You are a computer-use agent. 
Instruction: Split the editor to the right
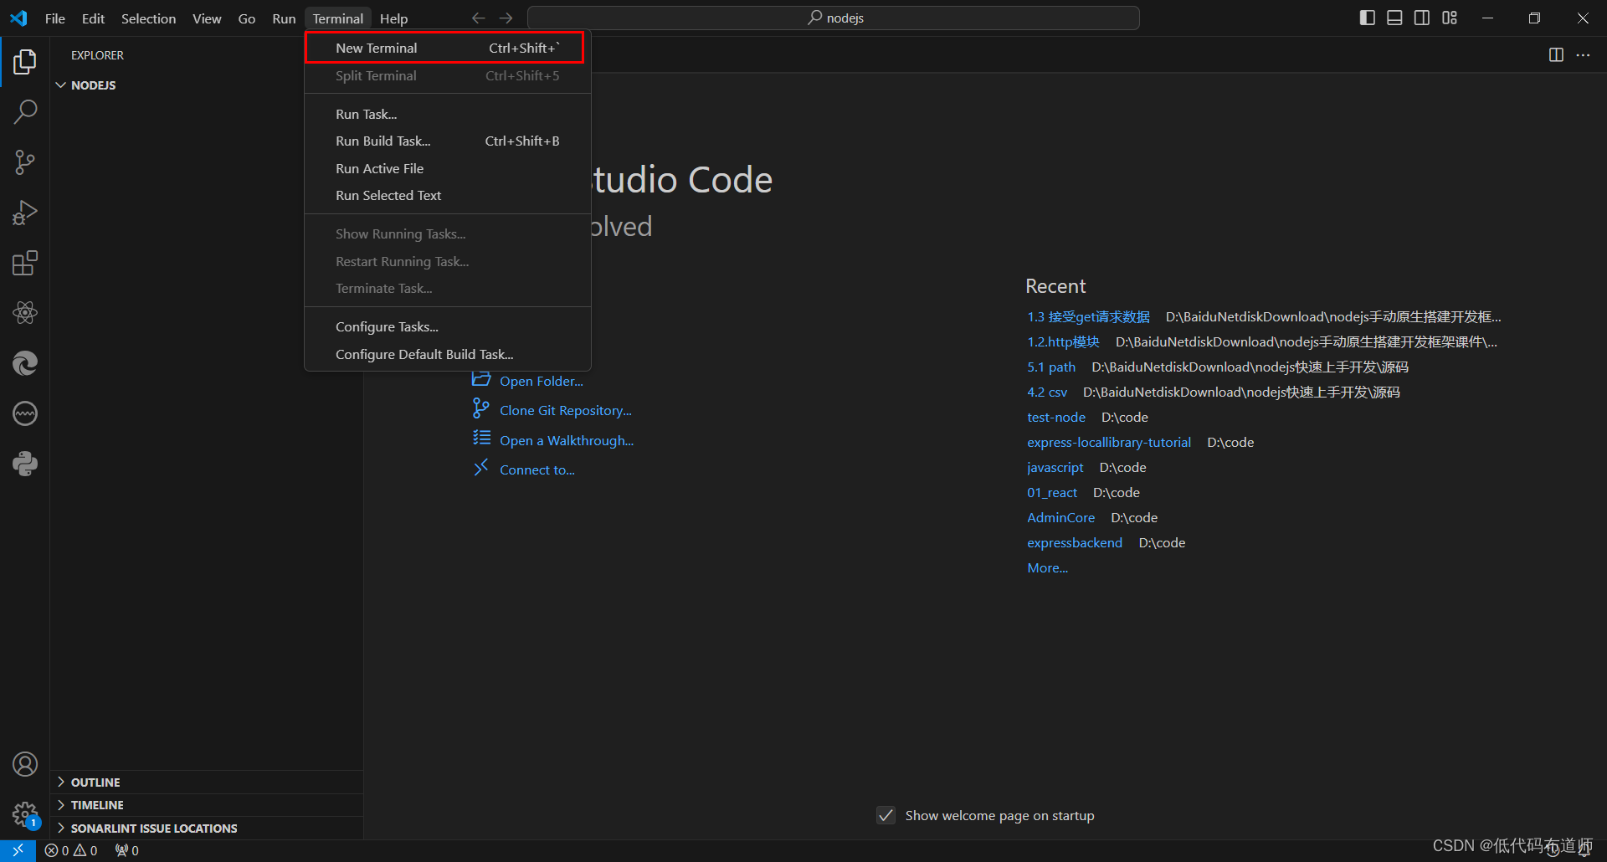pos(1556,54)
